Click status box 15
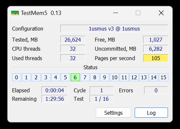This screenshot has width=180, height=129. (x=163, y=77)
